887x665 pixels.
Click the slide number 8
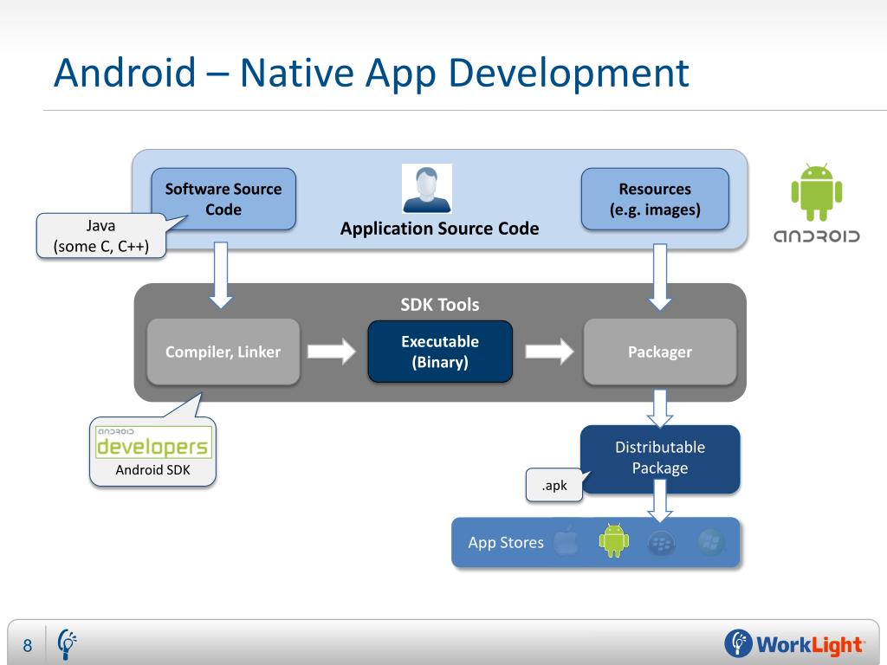coord(27,645)
